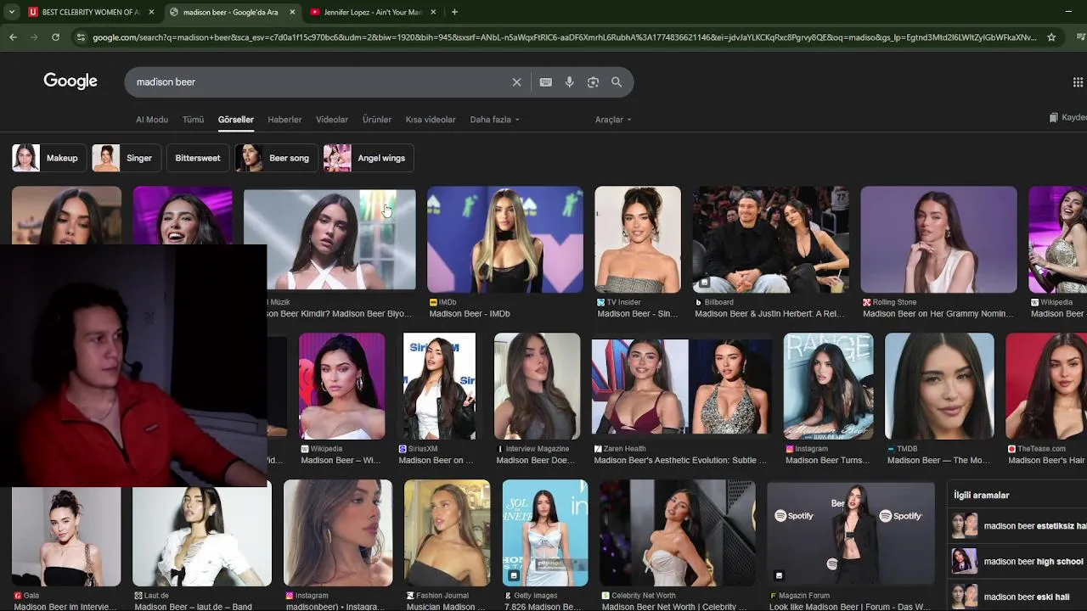This screenshot has height=611, width=1087.
Task: Start voice search with the microphone icon
Action: coord(570,82)
